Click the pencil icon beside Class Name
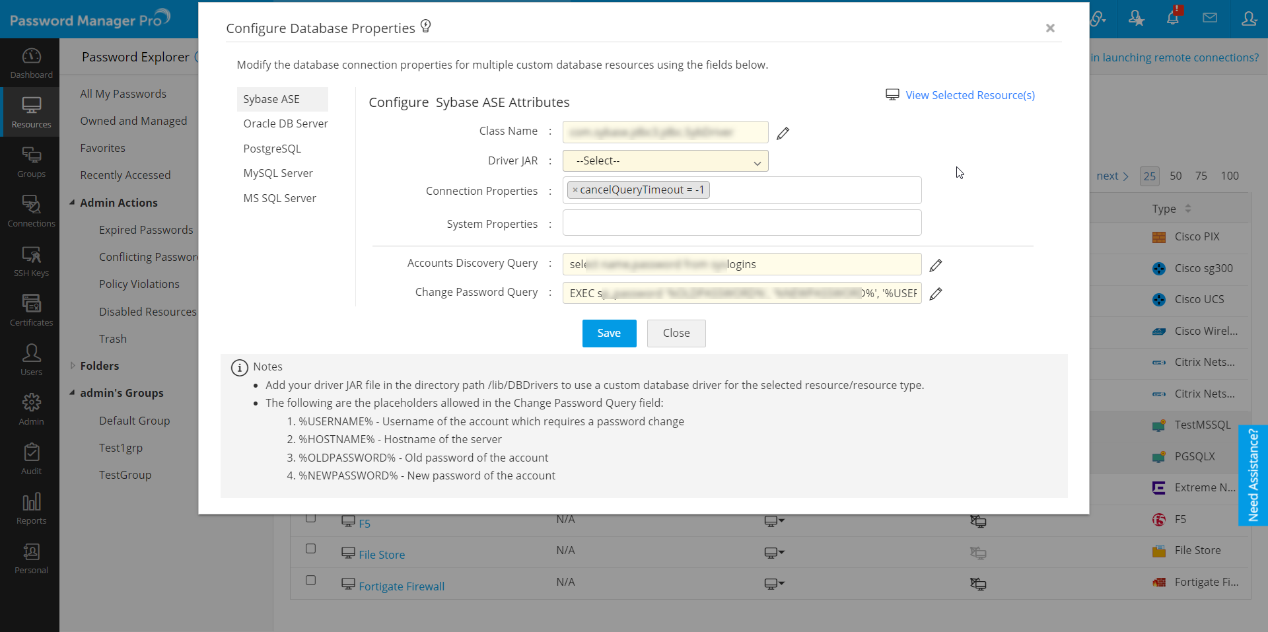The height and width of the screenshot is (632, 1268). tap(783, 133)
